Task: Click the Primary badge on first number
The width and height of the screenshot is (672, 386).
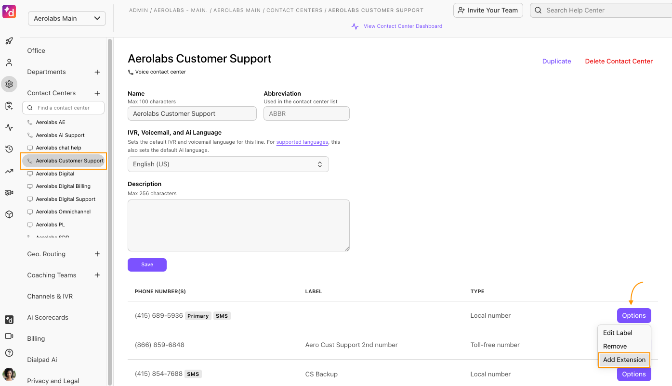Action: 198,316
